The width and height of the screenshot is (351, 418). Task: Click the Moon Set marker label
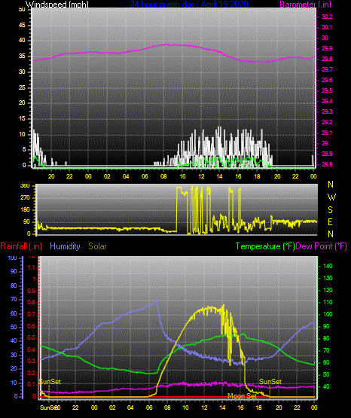242,396
